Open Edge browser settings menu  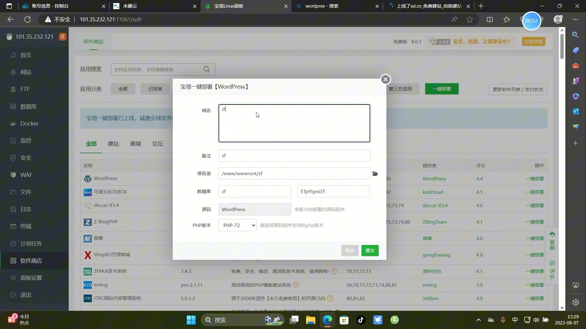tap(576, 19)
